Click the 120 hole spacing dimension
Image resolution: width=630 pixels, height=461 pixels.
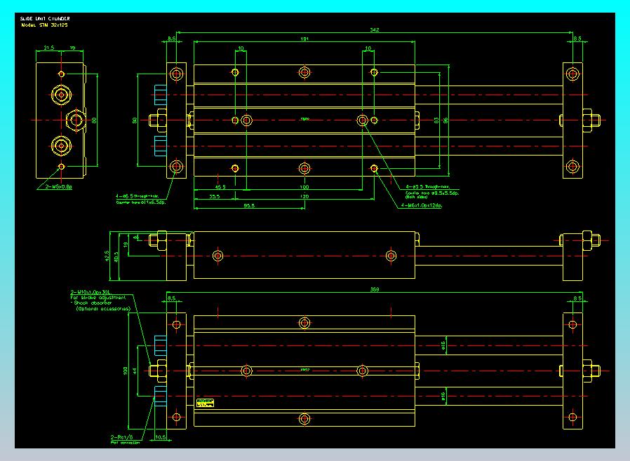pyautogui.click(x=304, y=197)
